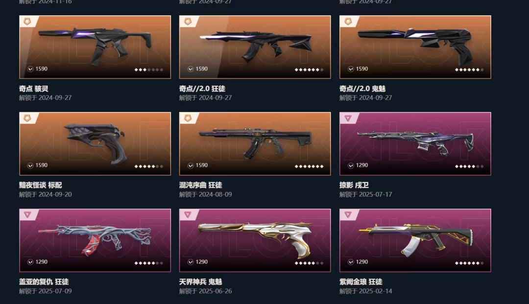The image size is (529, 304).
Task: Click tier badge icon on 紫阙金琅 狂徒 card
Action: tap(348, 214)
